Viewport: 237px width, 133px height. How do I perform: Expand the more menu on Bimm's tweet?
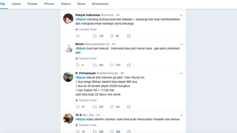[181, 44]
